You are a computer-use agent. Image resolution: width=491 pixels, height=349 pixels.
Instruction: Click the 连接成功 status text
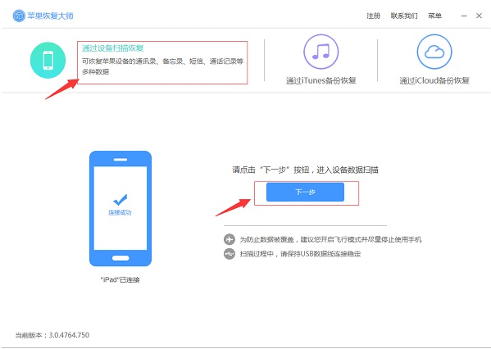click(120, 212)
